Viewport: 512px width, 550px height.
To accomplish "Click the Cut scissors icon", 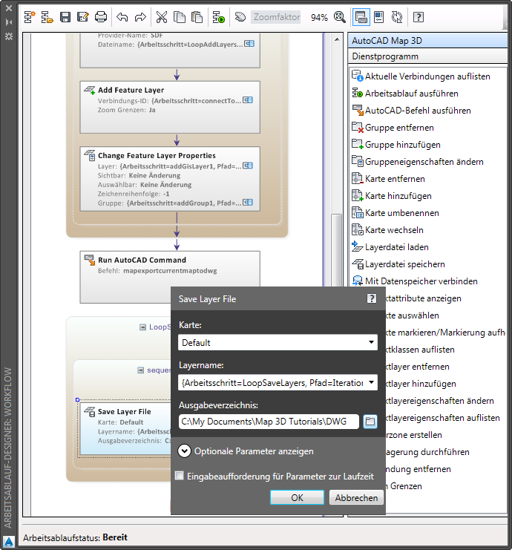I will [162, 17].
